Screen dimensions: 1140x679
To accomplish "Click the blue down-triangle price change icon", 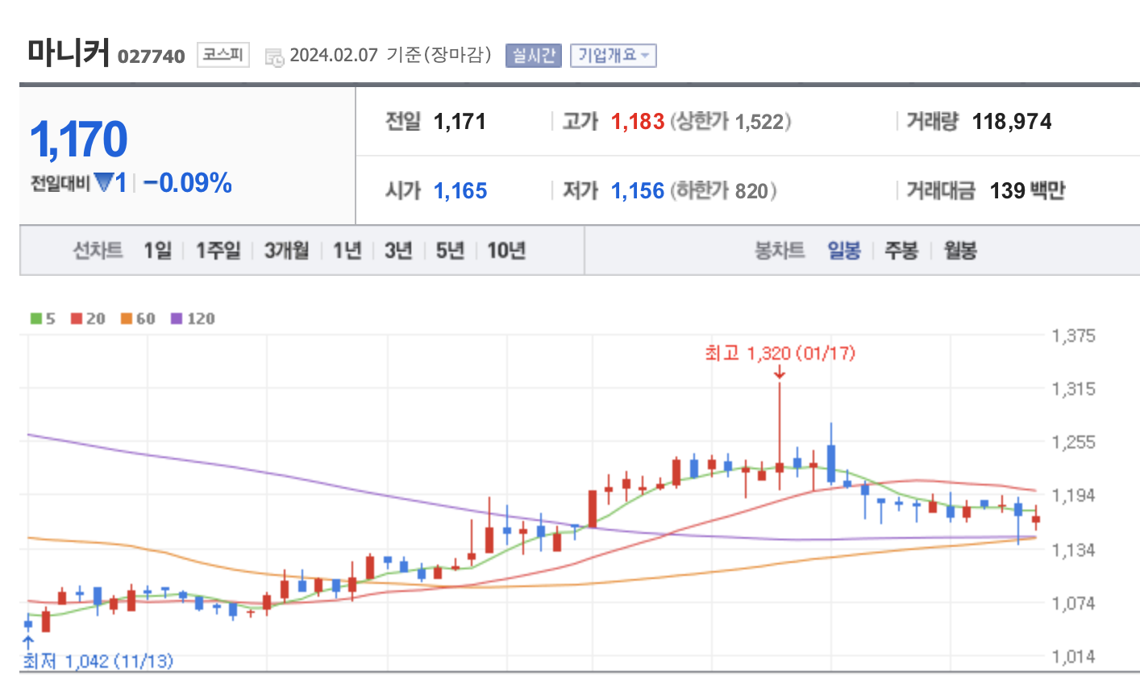I will [x=104, y=183].
